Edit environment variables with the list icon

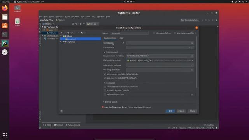click(192, 56)
